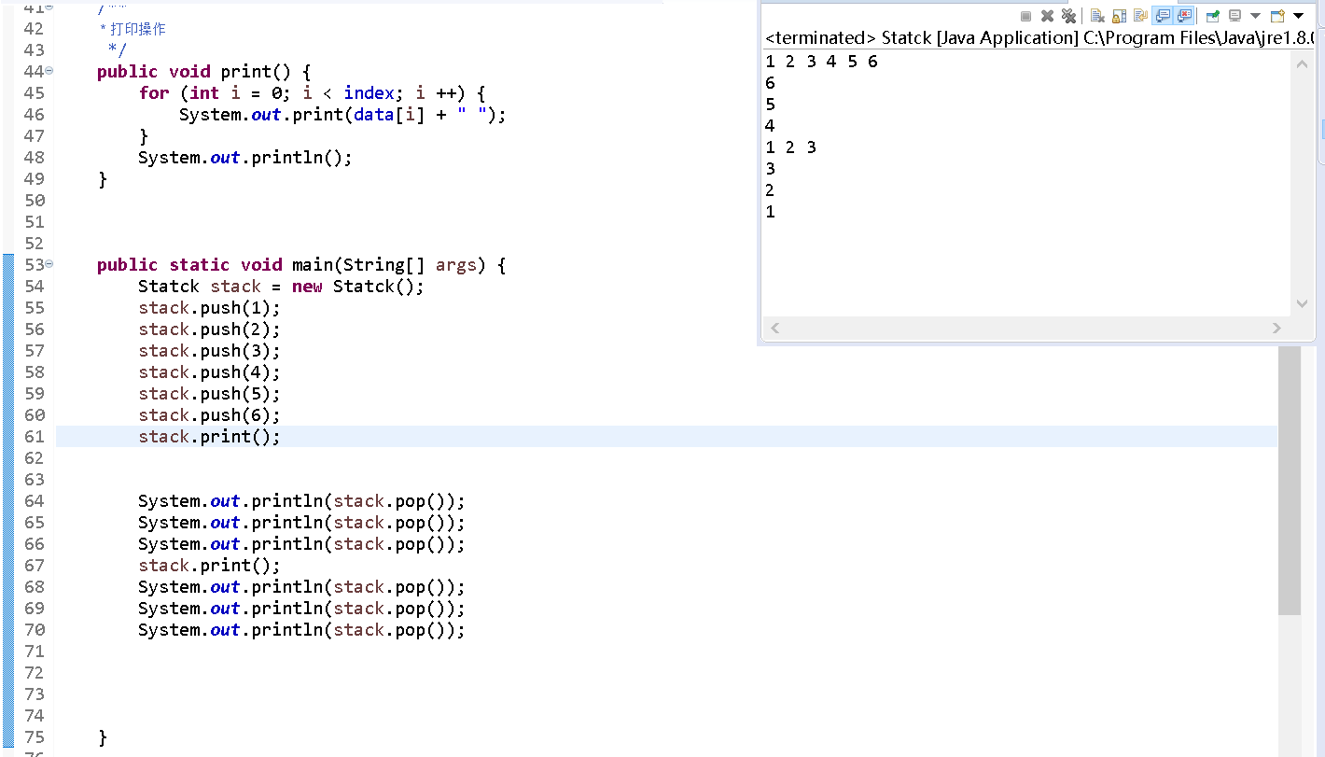The width and height of the screenshot is (1325, 757).
Task: Click the console horizontal scrollbar right arrow
Action: coord(1277,328)
